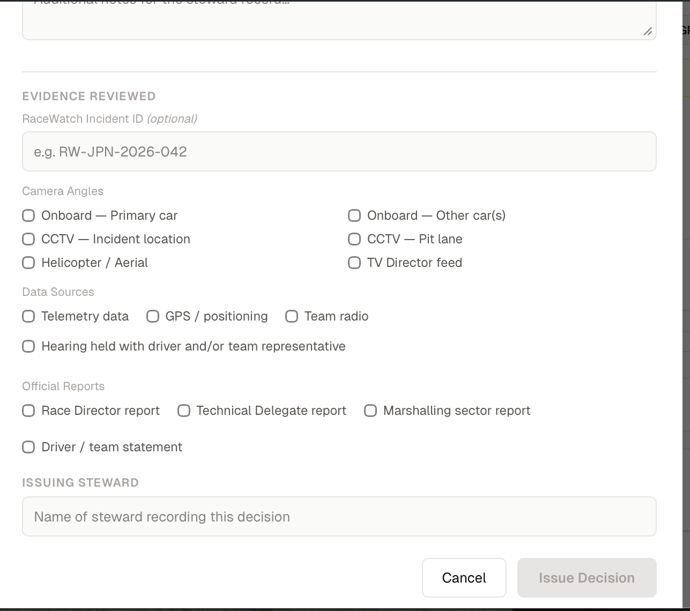The image size is (690, 611).
Task: Tick the Team radio checkbox
Action: click(x=292, y=316)
